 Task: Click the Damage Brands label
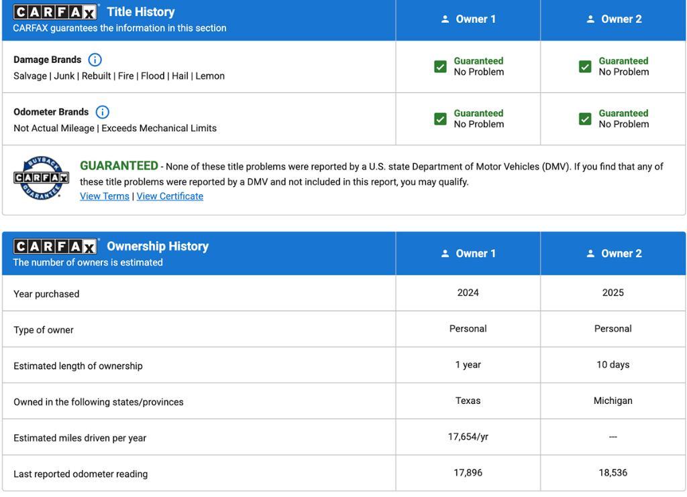pos(48,60)
